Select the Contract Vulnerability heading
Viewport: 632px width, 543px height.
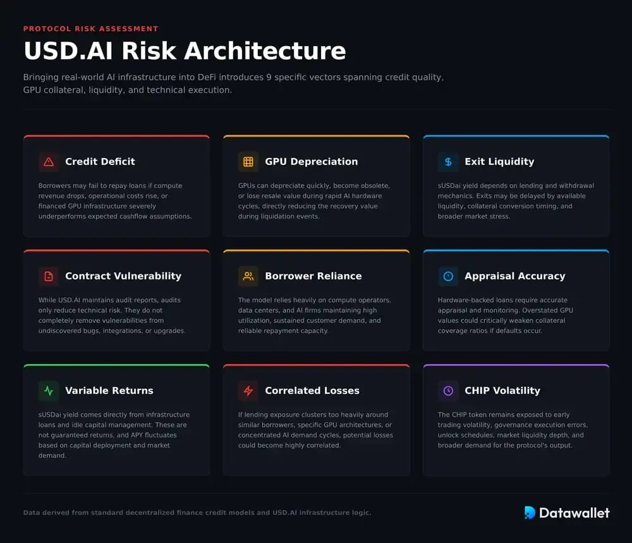123,276
